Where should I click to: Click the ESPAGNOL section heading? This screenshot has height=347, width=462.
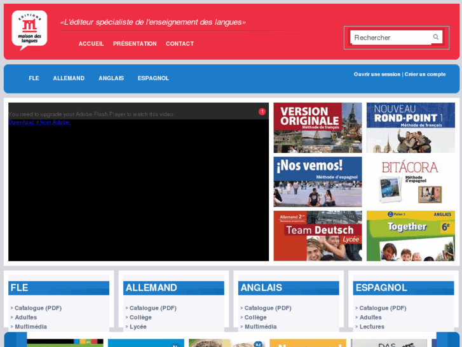click(404, 288)
